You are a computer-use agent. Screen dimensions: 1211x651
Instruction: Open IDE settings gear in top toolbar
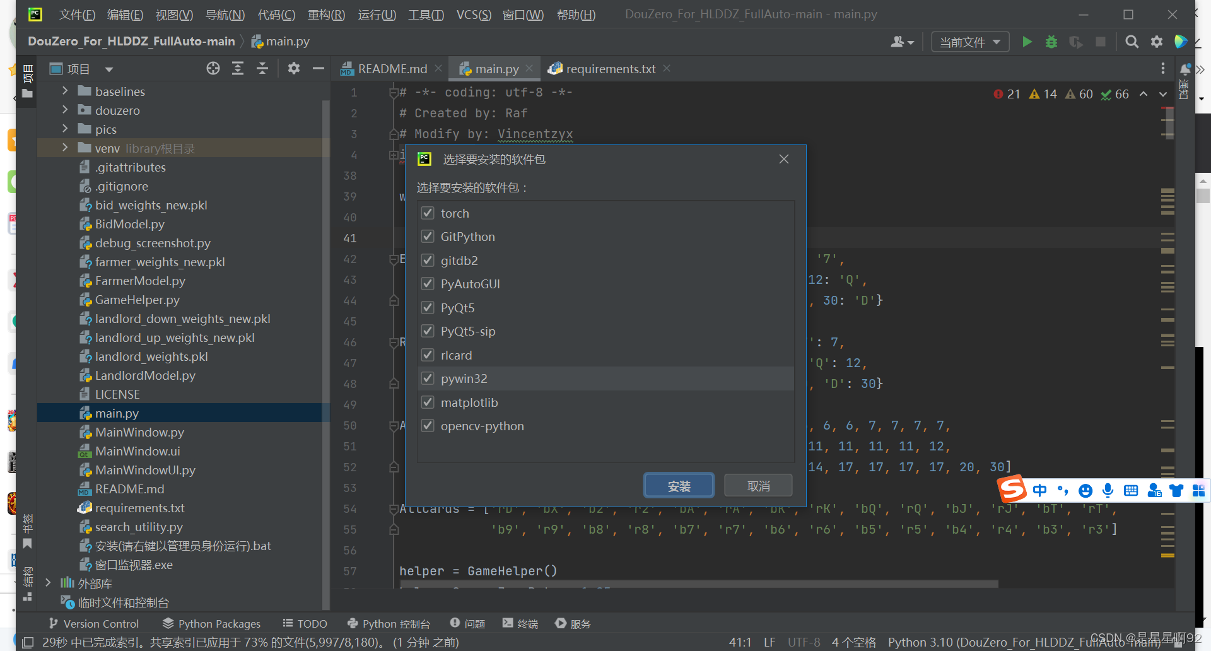(1157, 42)
